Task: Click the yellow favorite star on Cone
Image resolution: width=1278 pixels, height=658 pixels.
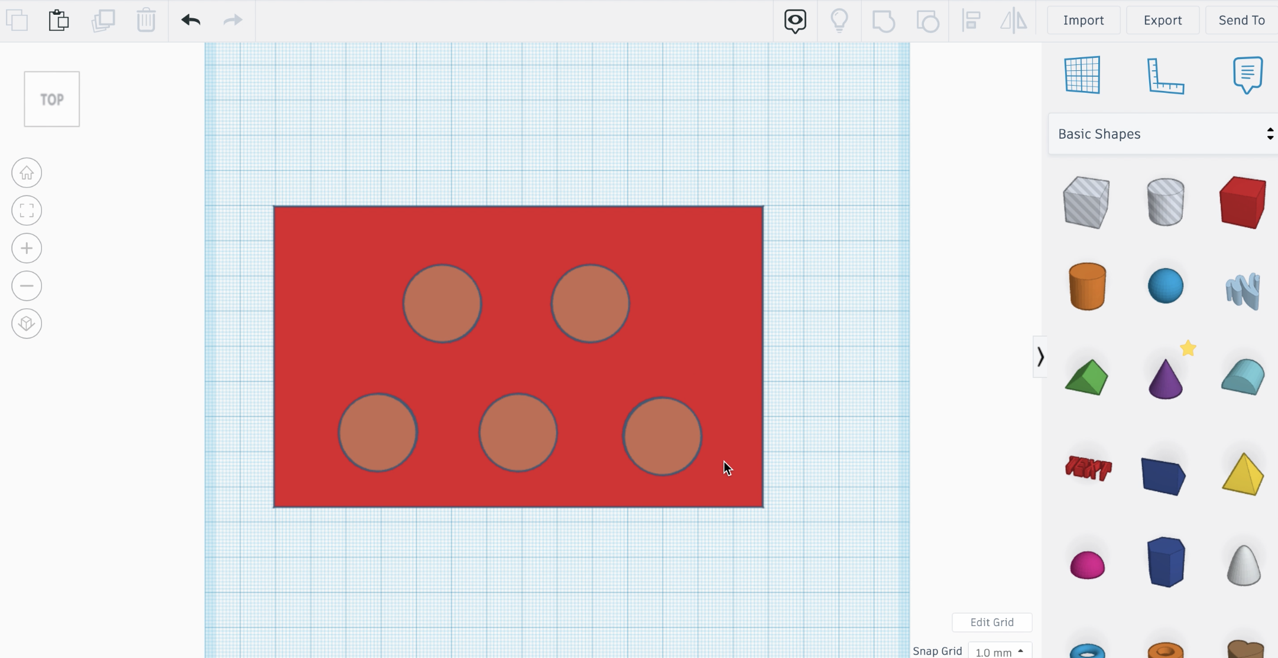Action: 1188,348
